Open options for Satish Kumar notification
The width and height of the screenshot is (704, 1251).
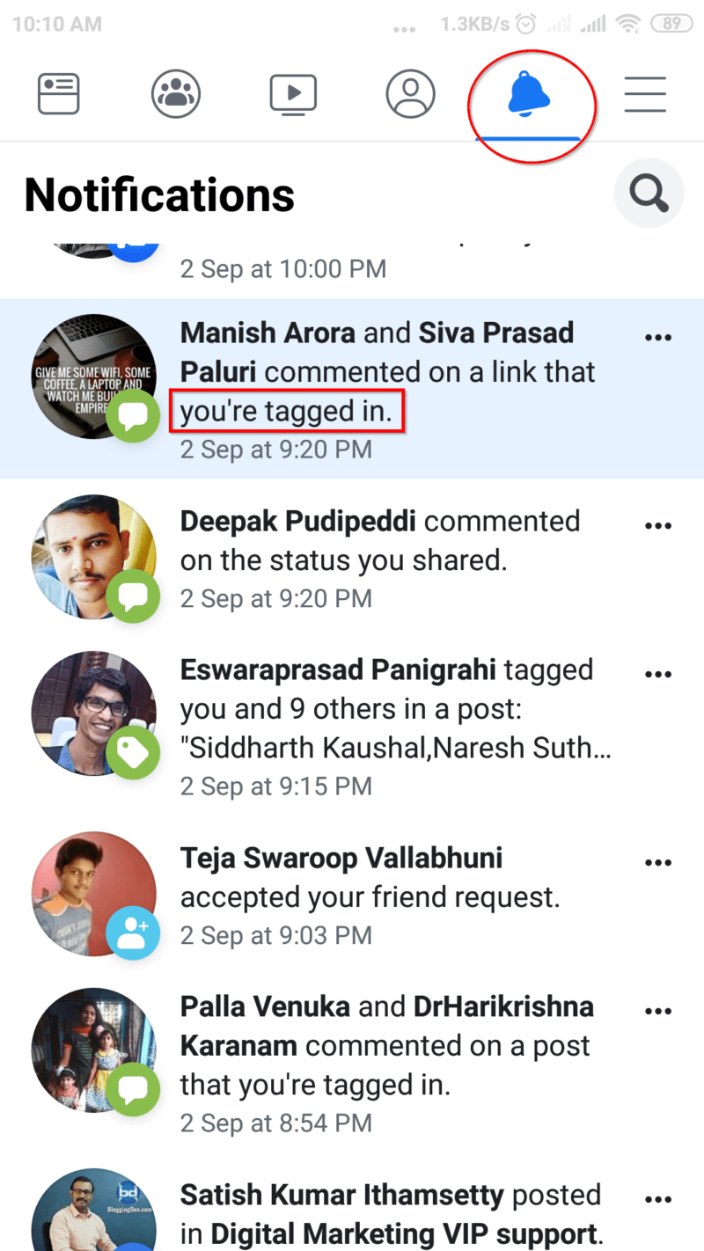coord(658,1200)
